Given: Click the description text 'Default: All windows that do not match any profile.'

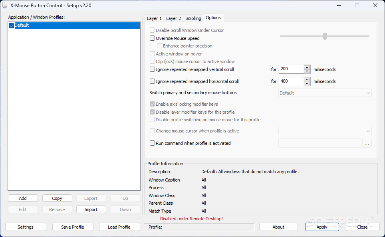Looking at the screenshot, I should (x=250, y=172).
